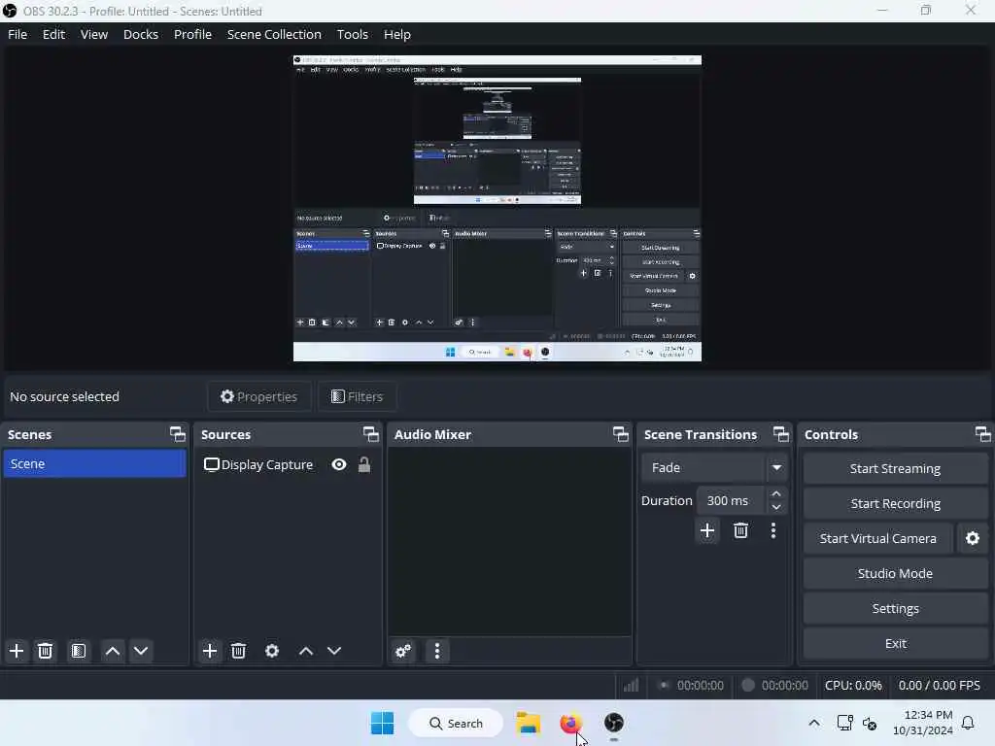
Task: Open File Explorer from the taskbar
Action: pyautogui.click(x=528, y=723)
